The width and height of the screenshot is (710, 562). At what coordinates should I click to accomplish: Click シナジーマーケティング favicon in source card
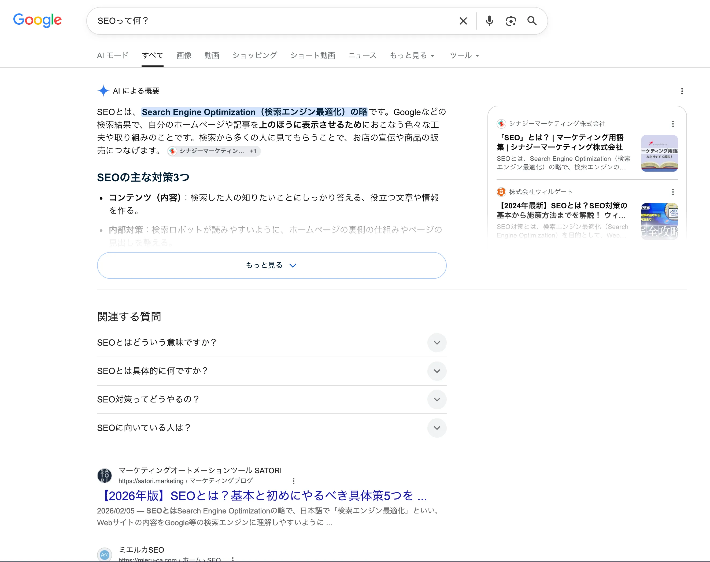[x=501, y=124]
